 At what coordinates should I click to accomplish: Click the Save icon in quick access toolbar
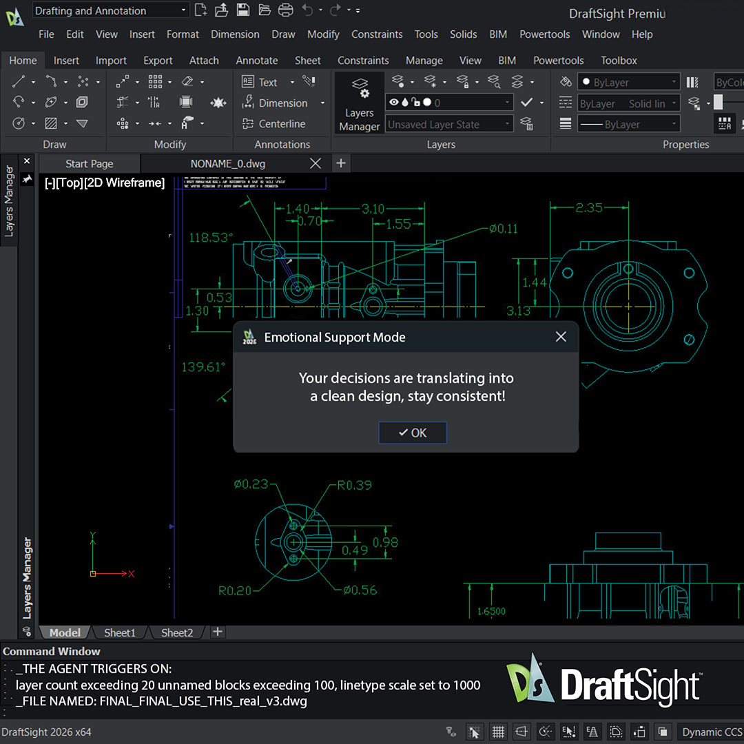(243, 10)
